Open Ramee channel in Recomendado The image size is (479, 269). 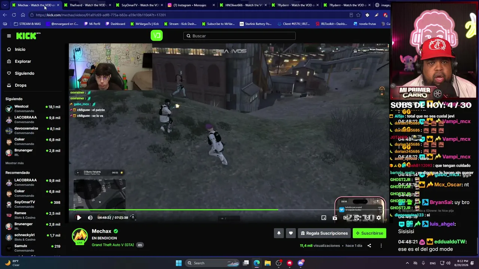point(33,215)
